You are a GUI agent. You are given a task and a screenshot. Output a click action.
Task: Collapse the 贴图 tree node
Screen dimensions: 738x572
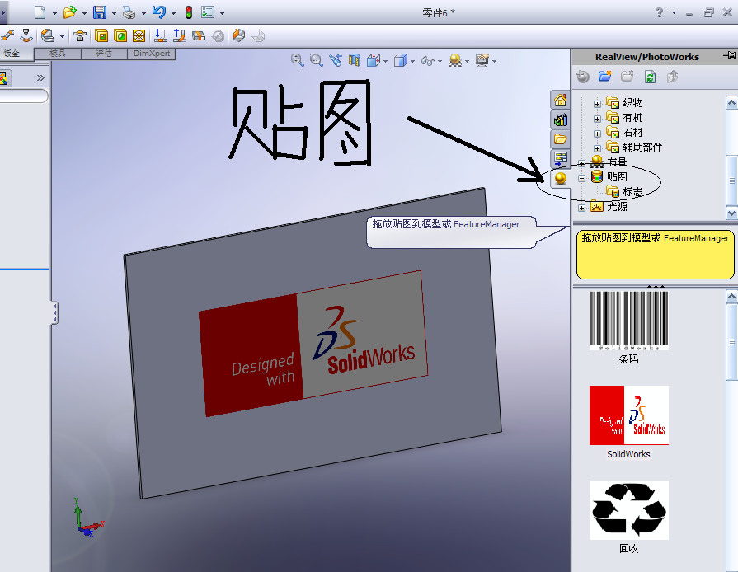click(x=581, y=178)
